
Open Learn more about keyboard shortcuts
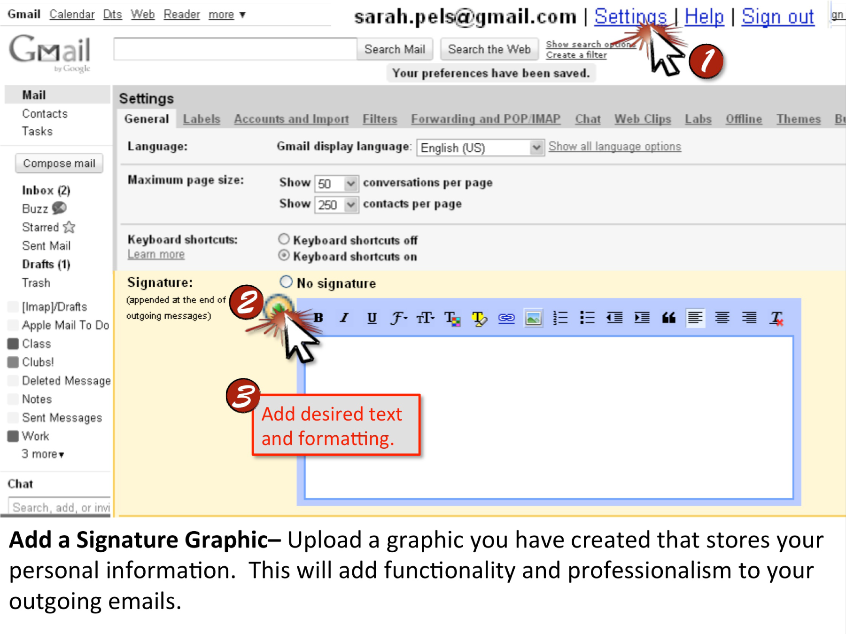coord(156,254)
